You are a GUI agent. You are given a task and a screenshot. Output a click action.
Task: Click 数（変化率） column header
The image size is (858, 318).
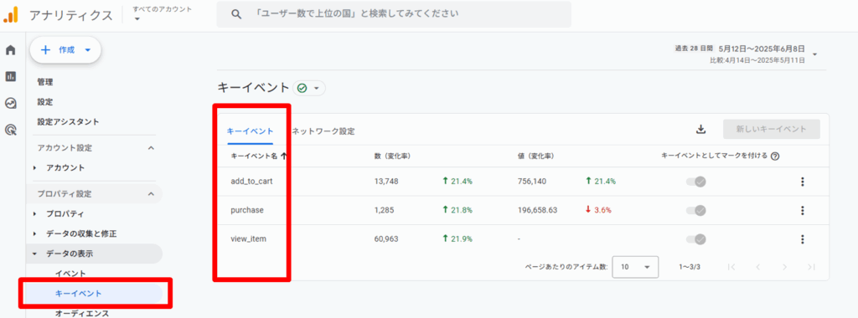393,156
